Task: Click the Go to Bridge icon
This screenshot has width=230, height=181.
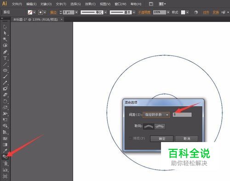Action: pos(151,4)
